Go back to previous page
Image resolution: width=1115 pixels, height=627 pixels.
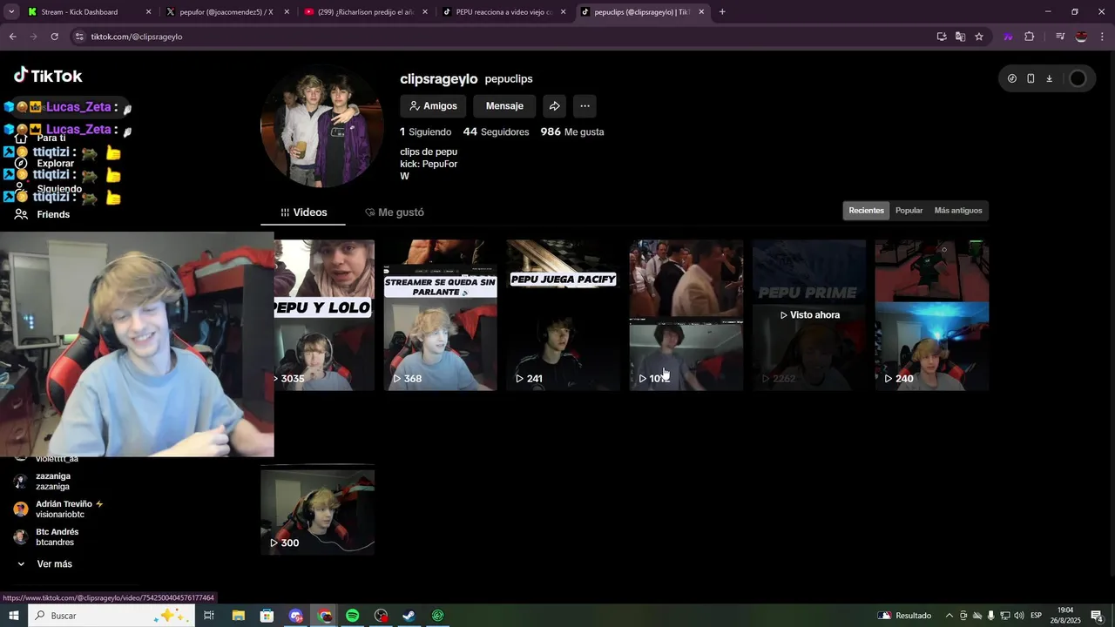(12, 37)
